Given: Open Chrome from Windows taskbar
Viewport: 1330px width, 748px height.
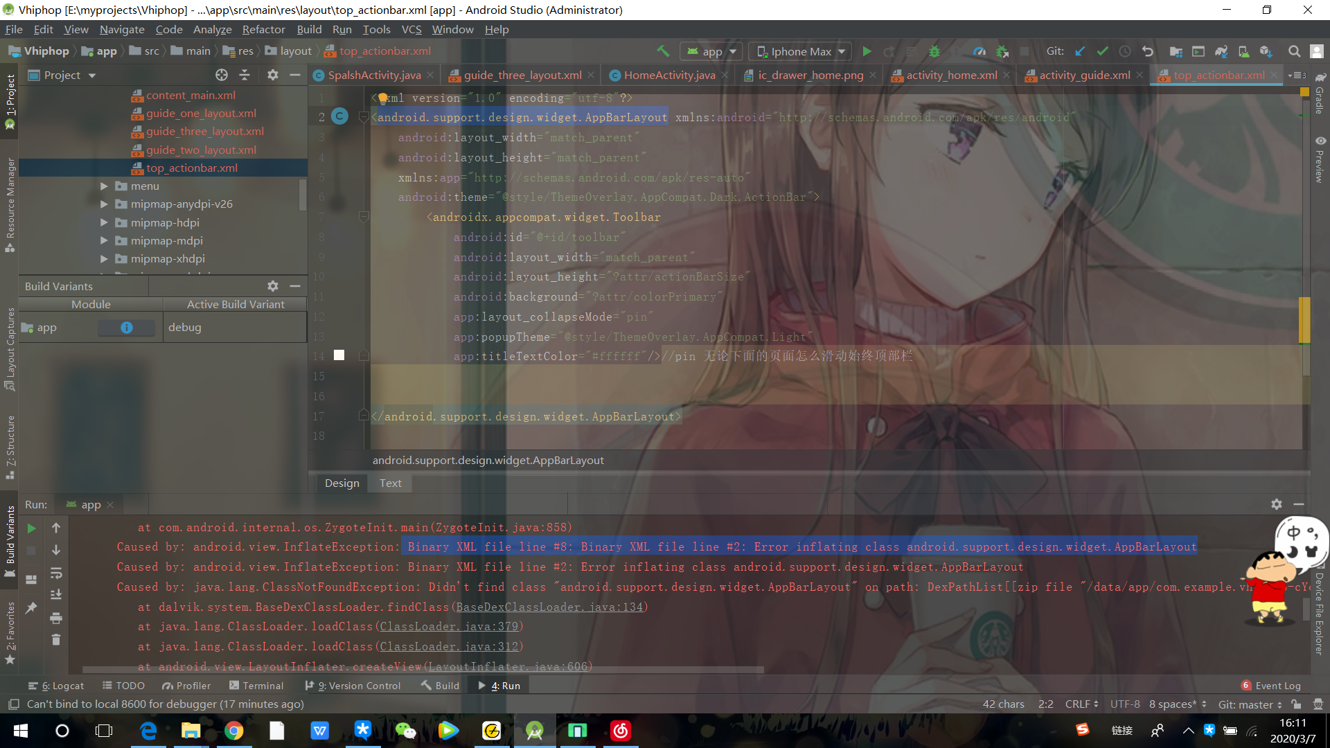Looking at the screenshot, I should pyautogui.click(x=233, y=731).
